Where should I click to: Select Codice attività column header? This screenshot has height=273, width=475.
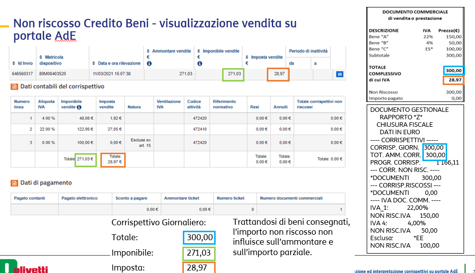coord(194,104)
